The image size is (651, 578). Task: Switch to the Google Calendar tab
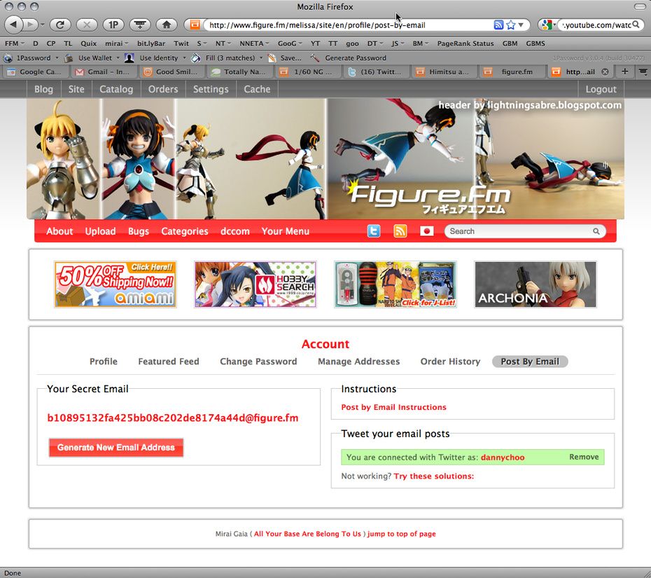point(35,72)
